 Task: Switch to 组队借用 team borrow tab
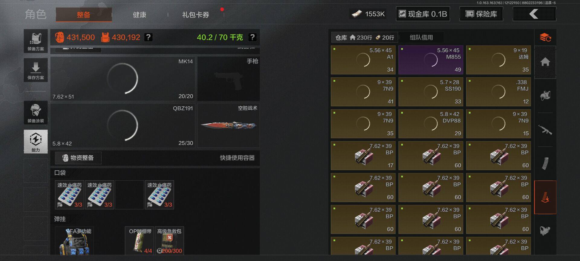(x=421, y=37)
